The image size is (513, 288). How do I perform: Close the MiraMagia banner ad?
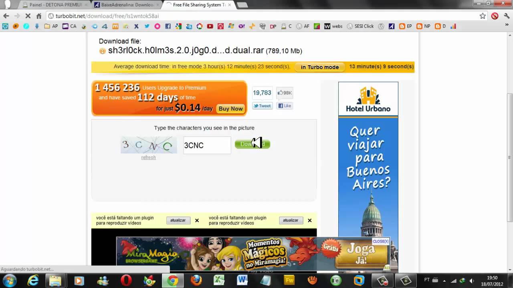point(380,241)
